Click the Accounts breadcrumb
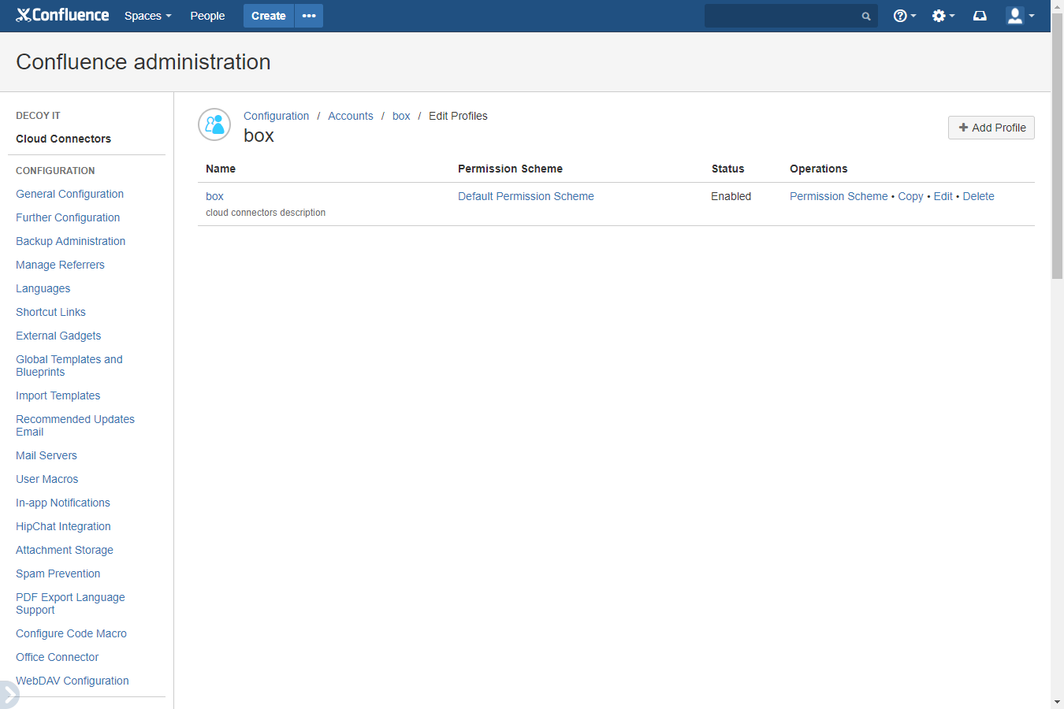 pyautogui.click(x=351, y=116)
